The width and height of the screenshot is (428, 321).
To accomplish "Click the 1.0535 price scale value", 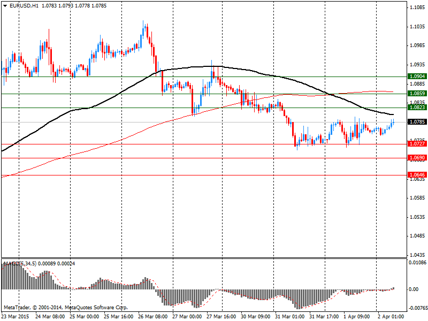I will click(x=418, y=217).
